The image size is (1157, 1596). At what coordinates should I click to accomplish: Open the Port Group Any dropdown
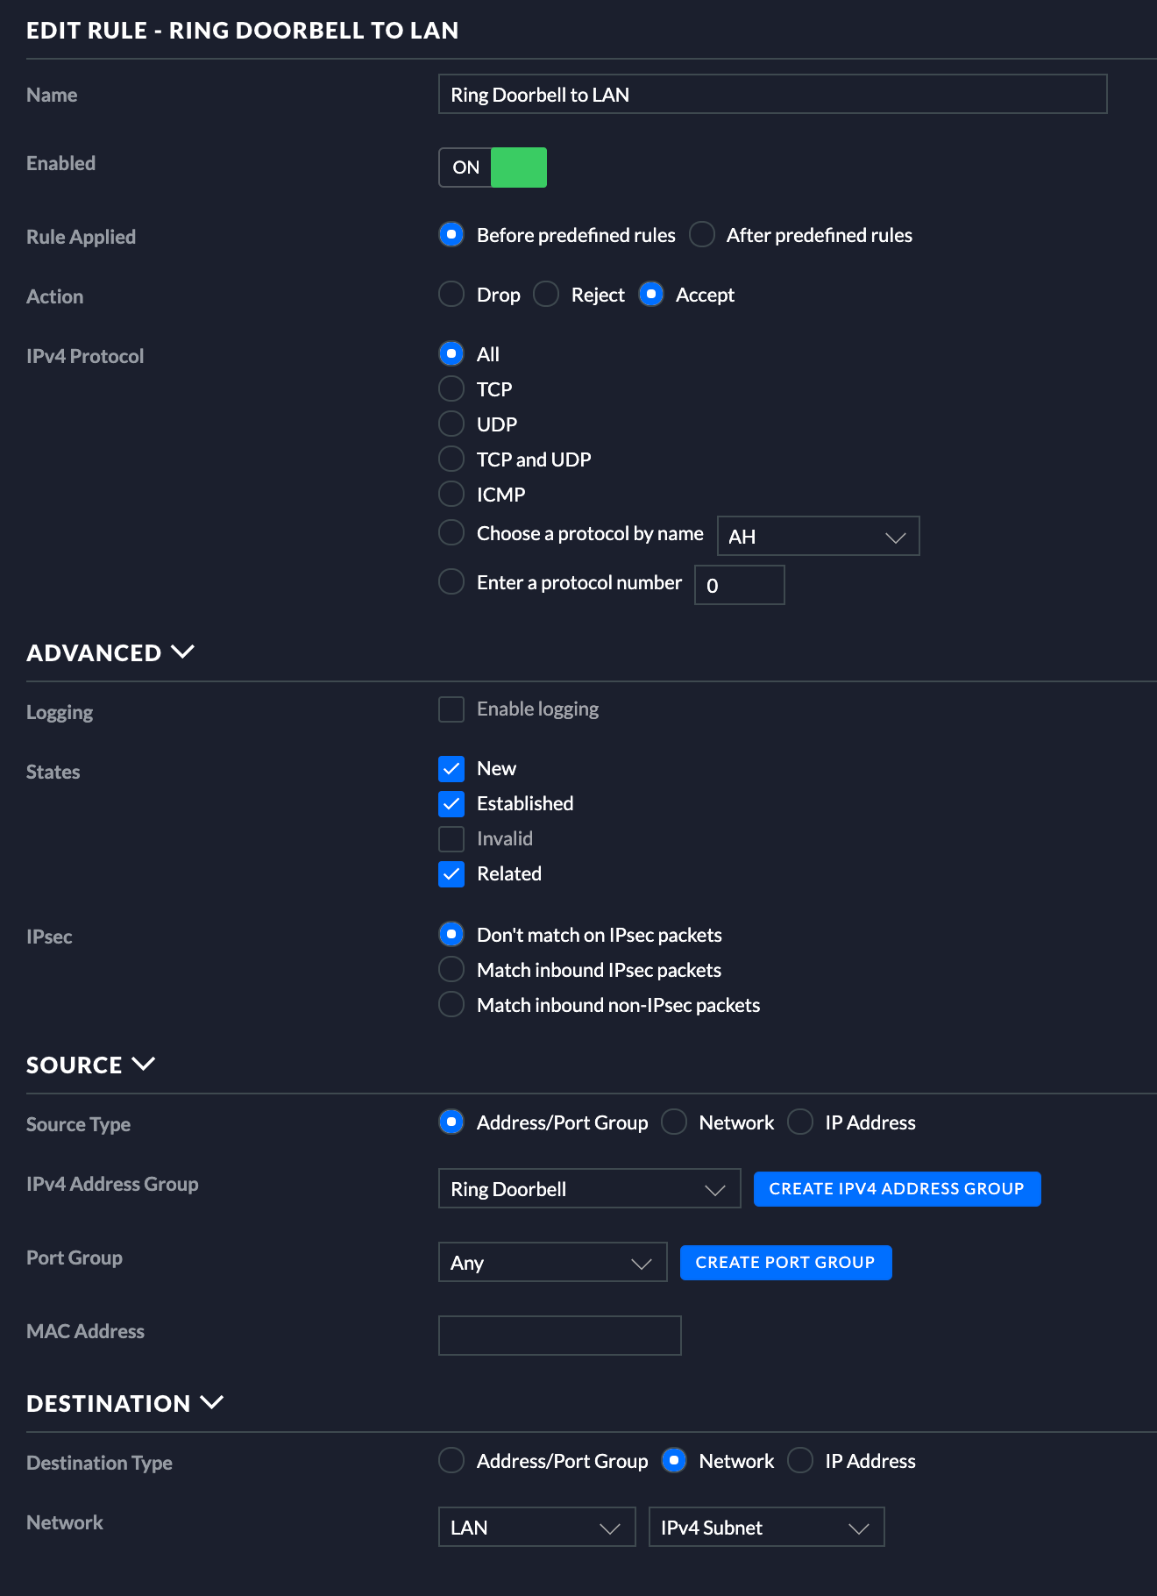click(x=552, y=1263)
